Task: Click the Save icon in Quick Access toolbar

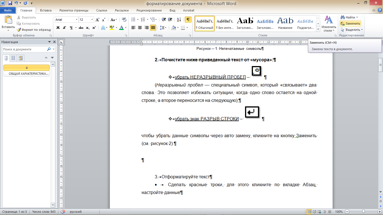Action: (10, 3)
